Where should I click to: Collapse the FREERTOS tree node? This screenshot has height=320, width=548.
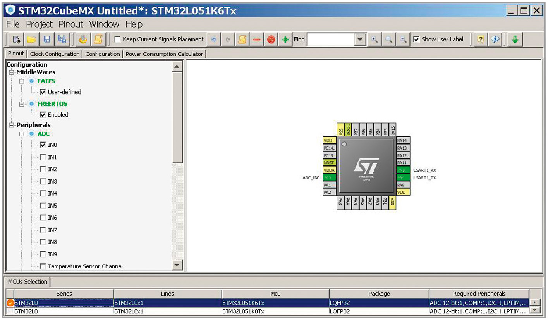tap(22, 104)
